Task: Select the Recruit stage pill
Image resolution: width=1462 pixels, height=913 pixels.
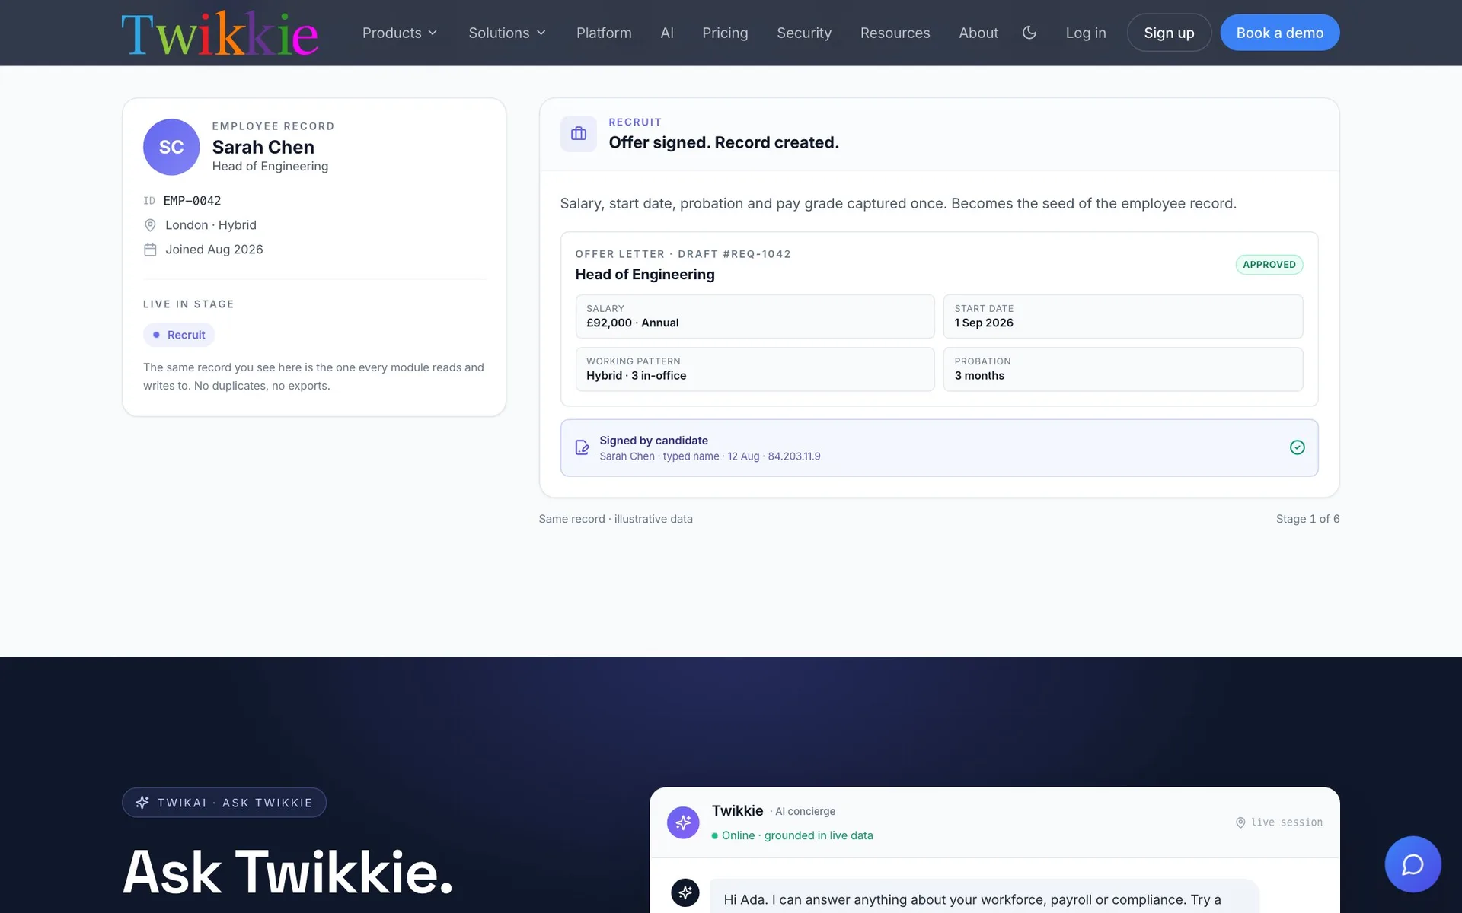Action: pyautogui.click(x=179, y=335)
